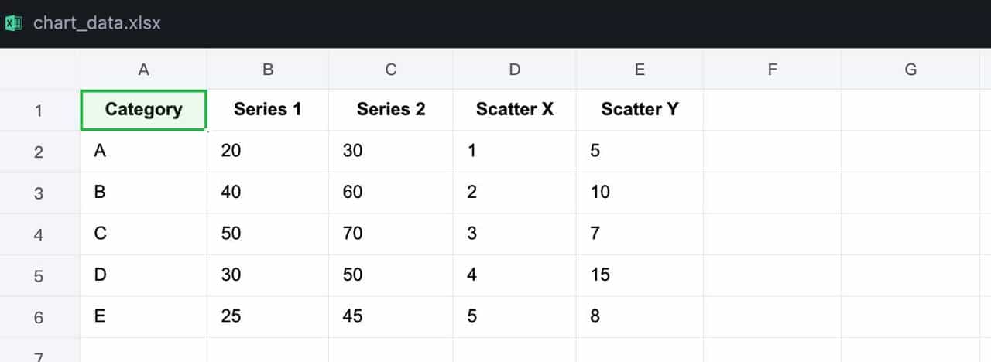The width and height of the screenshot is (991, 362).
Task: Click empty cell F1
Action: click(x=772, y=110)
